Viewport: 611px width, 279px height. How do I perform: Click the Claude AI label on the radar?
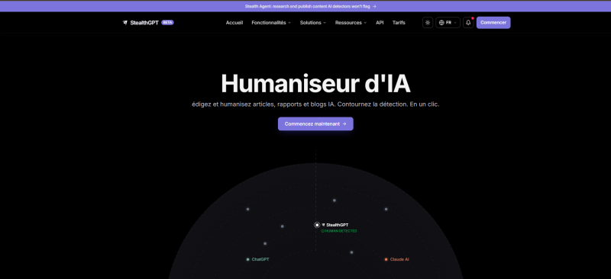[399, 259]
